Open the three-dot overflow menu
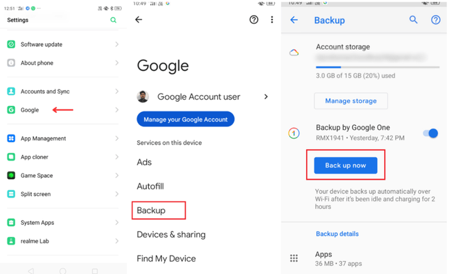Viewport: 451px width, 274px height. (271, 20)
